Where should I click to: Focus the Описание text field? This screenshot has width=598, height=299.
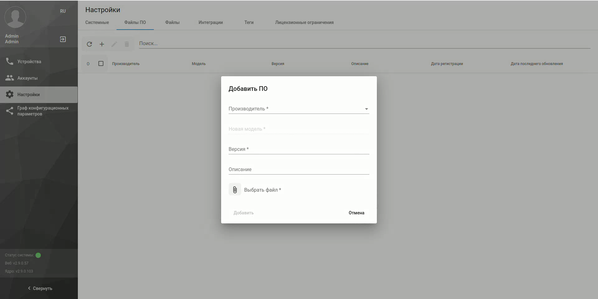click(298, 170)
